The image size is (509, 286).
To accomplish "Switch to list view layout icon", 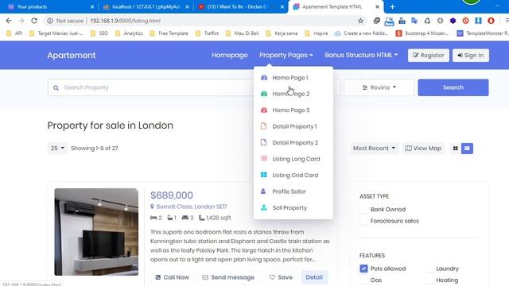I will pyautogui.click(x=467, y=149).
